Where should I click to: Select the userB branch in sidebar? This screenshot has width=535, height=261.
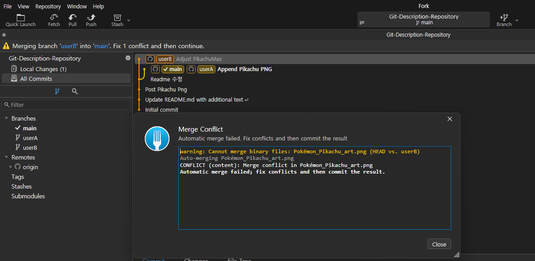pos(30,148)
